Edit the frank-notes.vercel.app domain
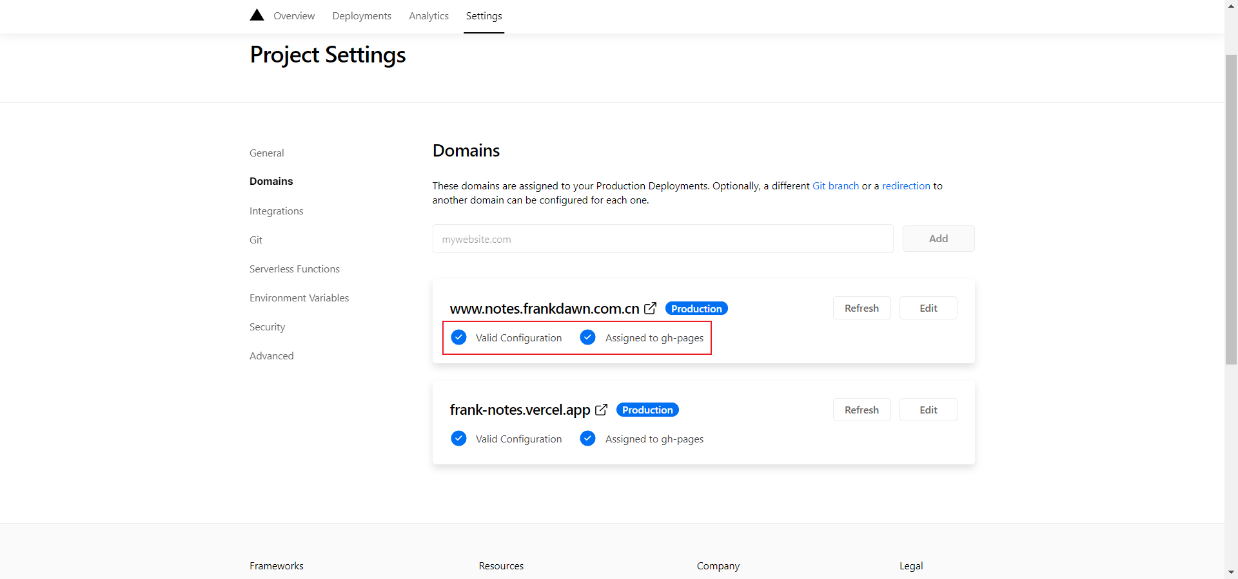Viewport: 1238px width, 579px height. [928, 410]
